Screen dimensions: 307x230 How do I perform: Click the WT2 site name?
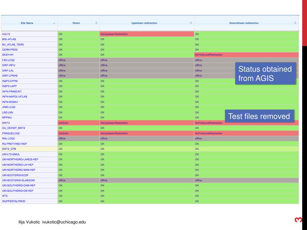pyautogui.click(x=5, y=196)
